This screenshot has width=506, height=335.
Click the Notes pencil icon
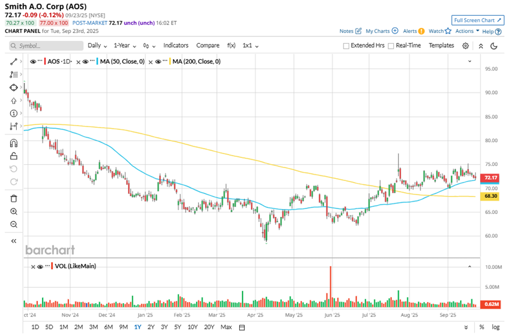coord(358,31)
